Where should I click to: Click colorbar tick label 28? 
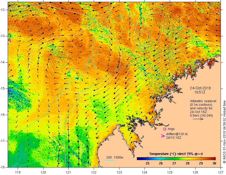[187, 163]
